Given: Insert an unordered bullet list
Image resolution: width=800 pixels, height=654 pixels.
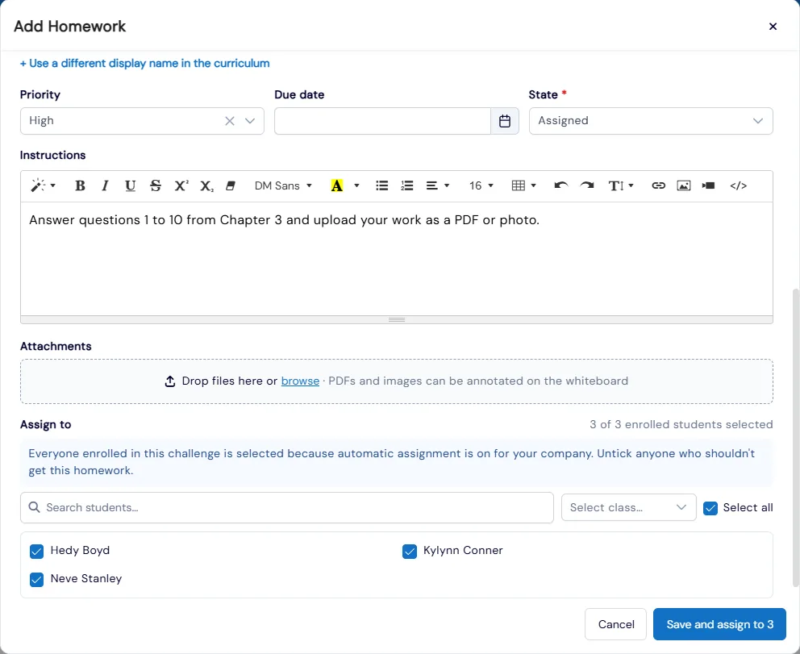Looking at the screenshot, I should (381, 185).
